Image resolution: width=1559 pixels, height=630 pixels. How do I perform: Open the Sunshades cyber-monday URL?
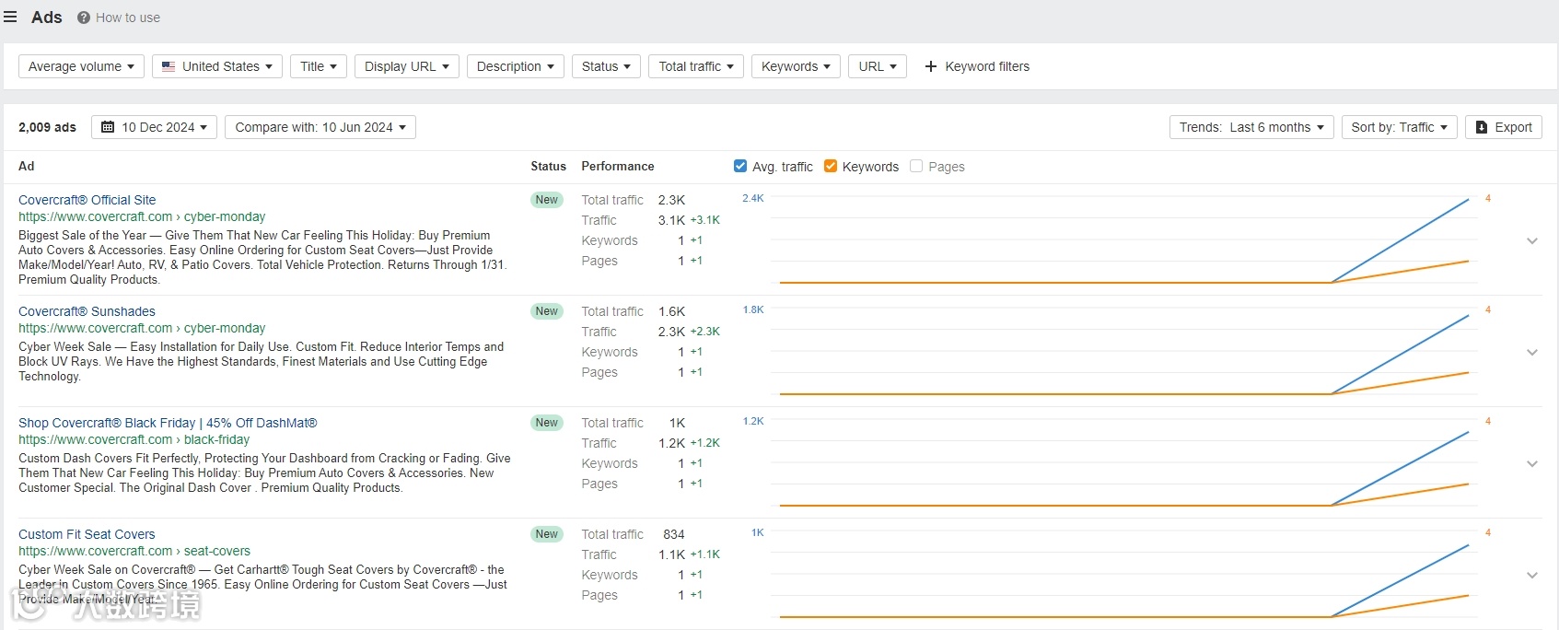point(142,328)
